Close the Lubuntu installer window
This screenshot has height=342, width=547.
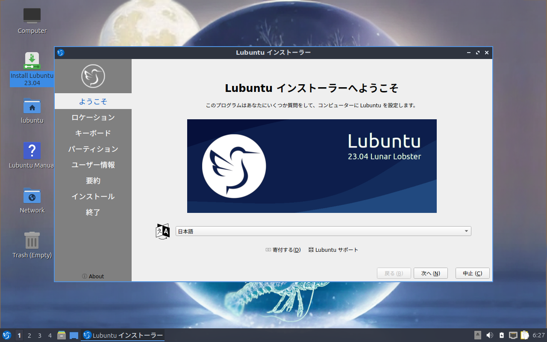coord(487,53)
